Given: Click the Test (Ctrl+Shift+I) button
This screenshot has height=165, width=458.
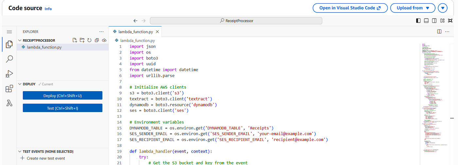Looking at the screenshot, I should tap(62, 108).
